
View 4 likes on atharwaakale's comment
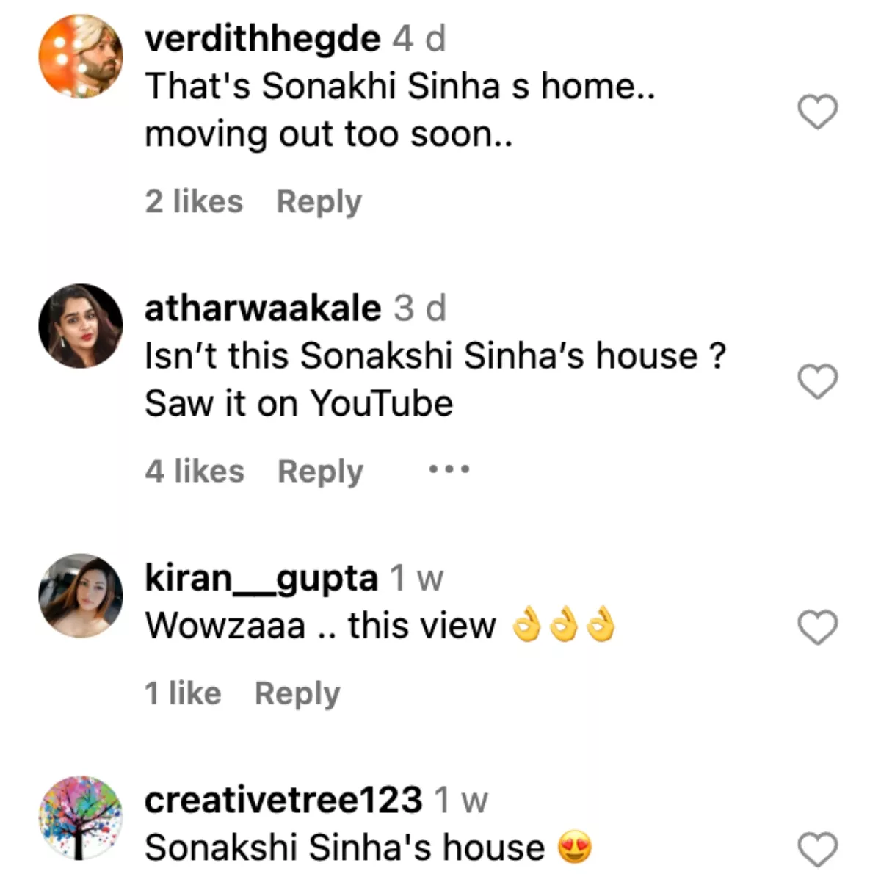coord(195,471)
